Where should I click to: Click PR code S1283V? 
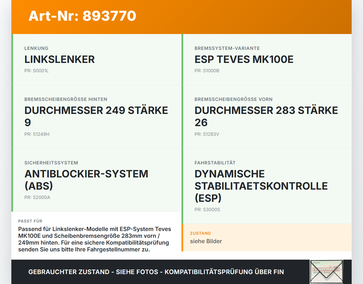click(x=207, y=134)
